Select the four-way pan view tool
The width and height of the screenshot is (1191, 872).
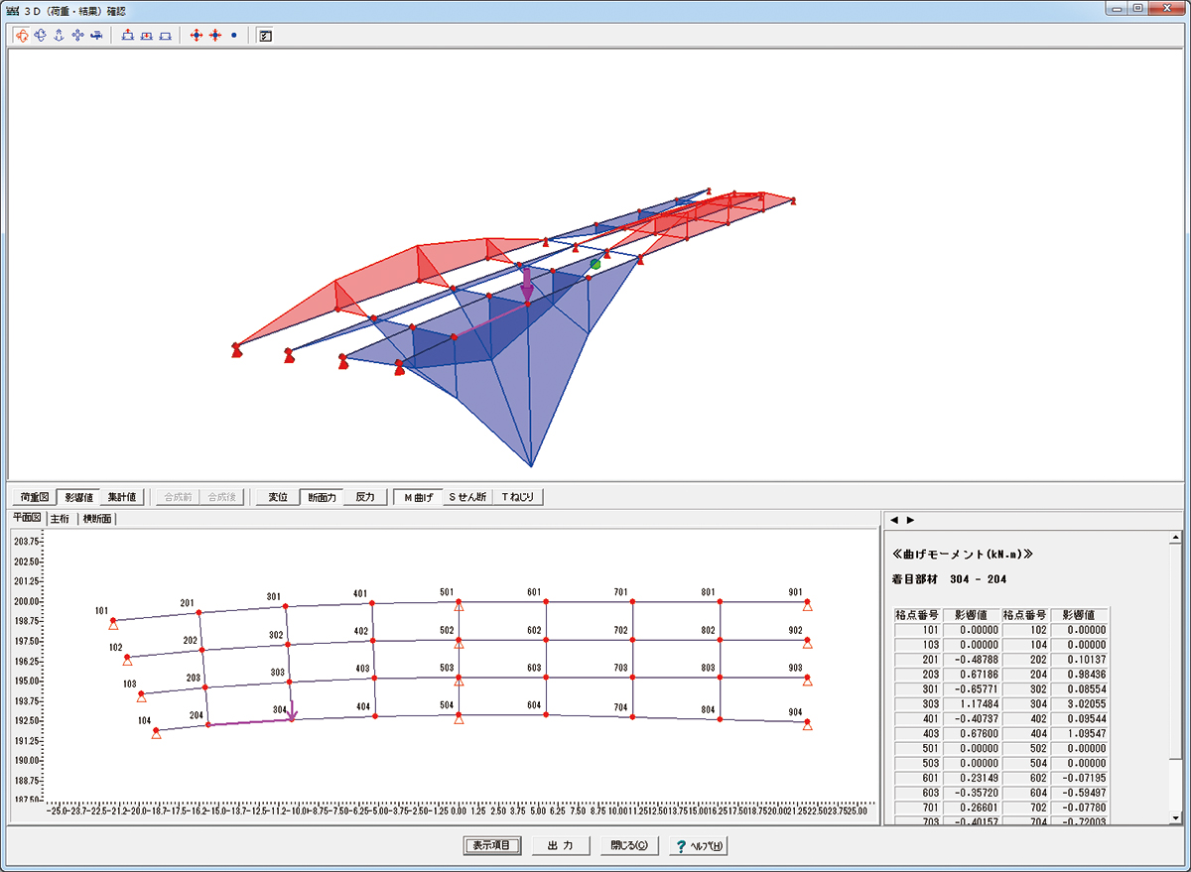coord(77,35)
